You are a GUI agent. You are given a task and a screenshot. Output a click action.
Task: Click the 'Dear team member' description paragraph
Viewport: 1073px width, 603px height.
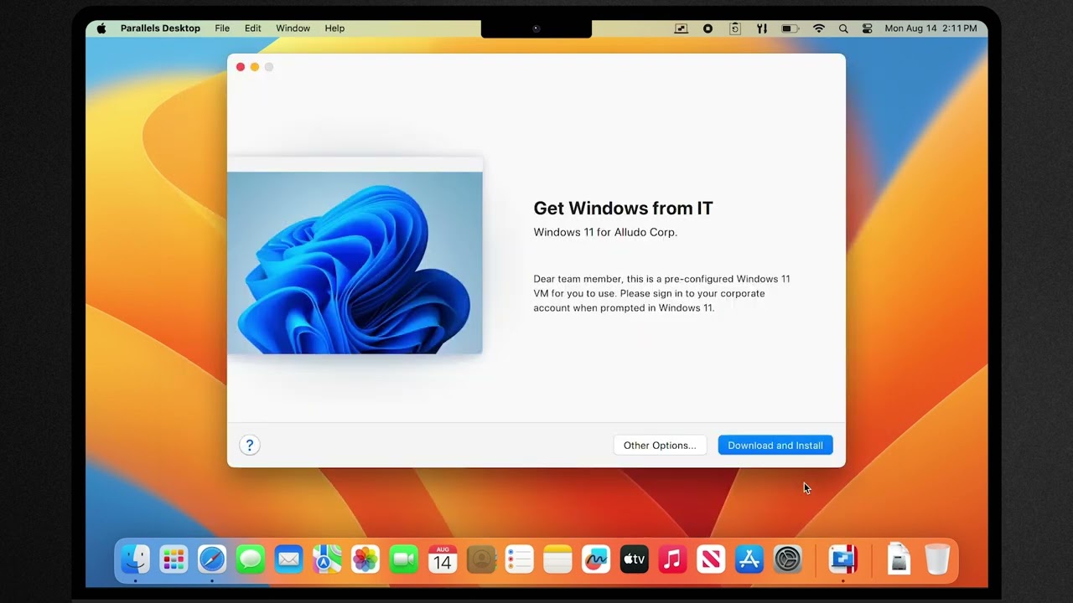[662, 293]
